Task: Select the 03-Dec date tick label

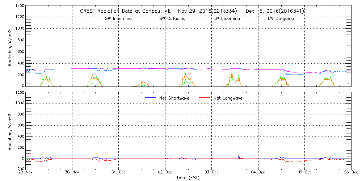Action: point(212,172)
